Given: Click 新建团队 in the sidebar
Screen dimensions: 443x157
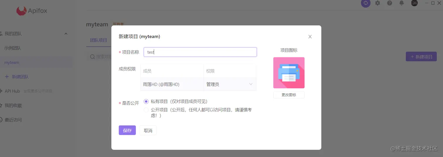Looking at the screenshot, I should [20, 77].
